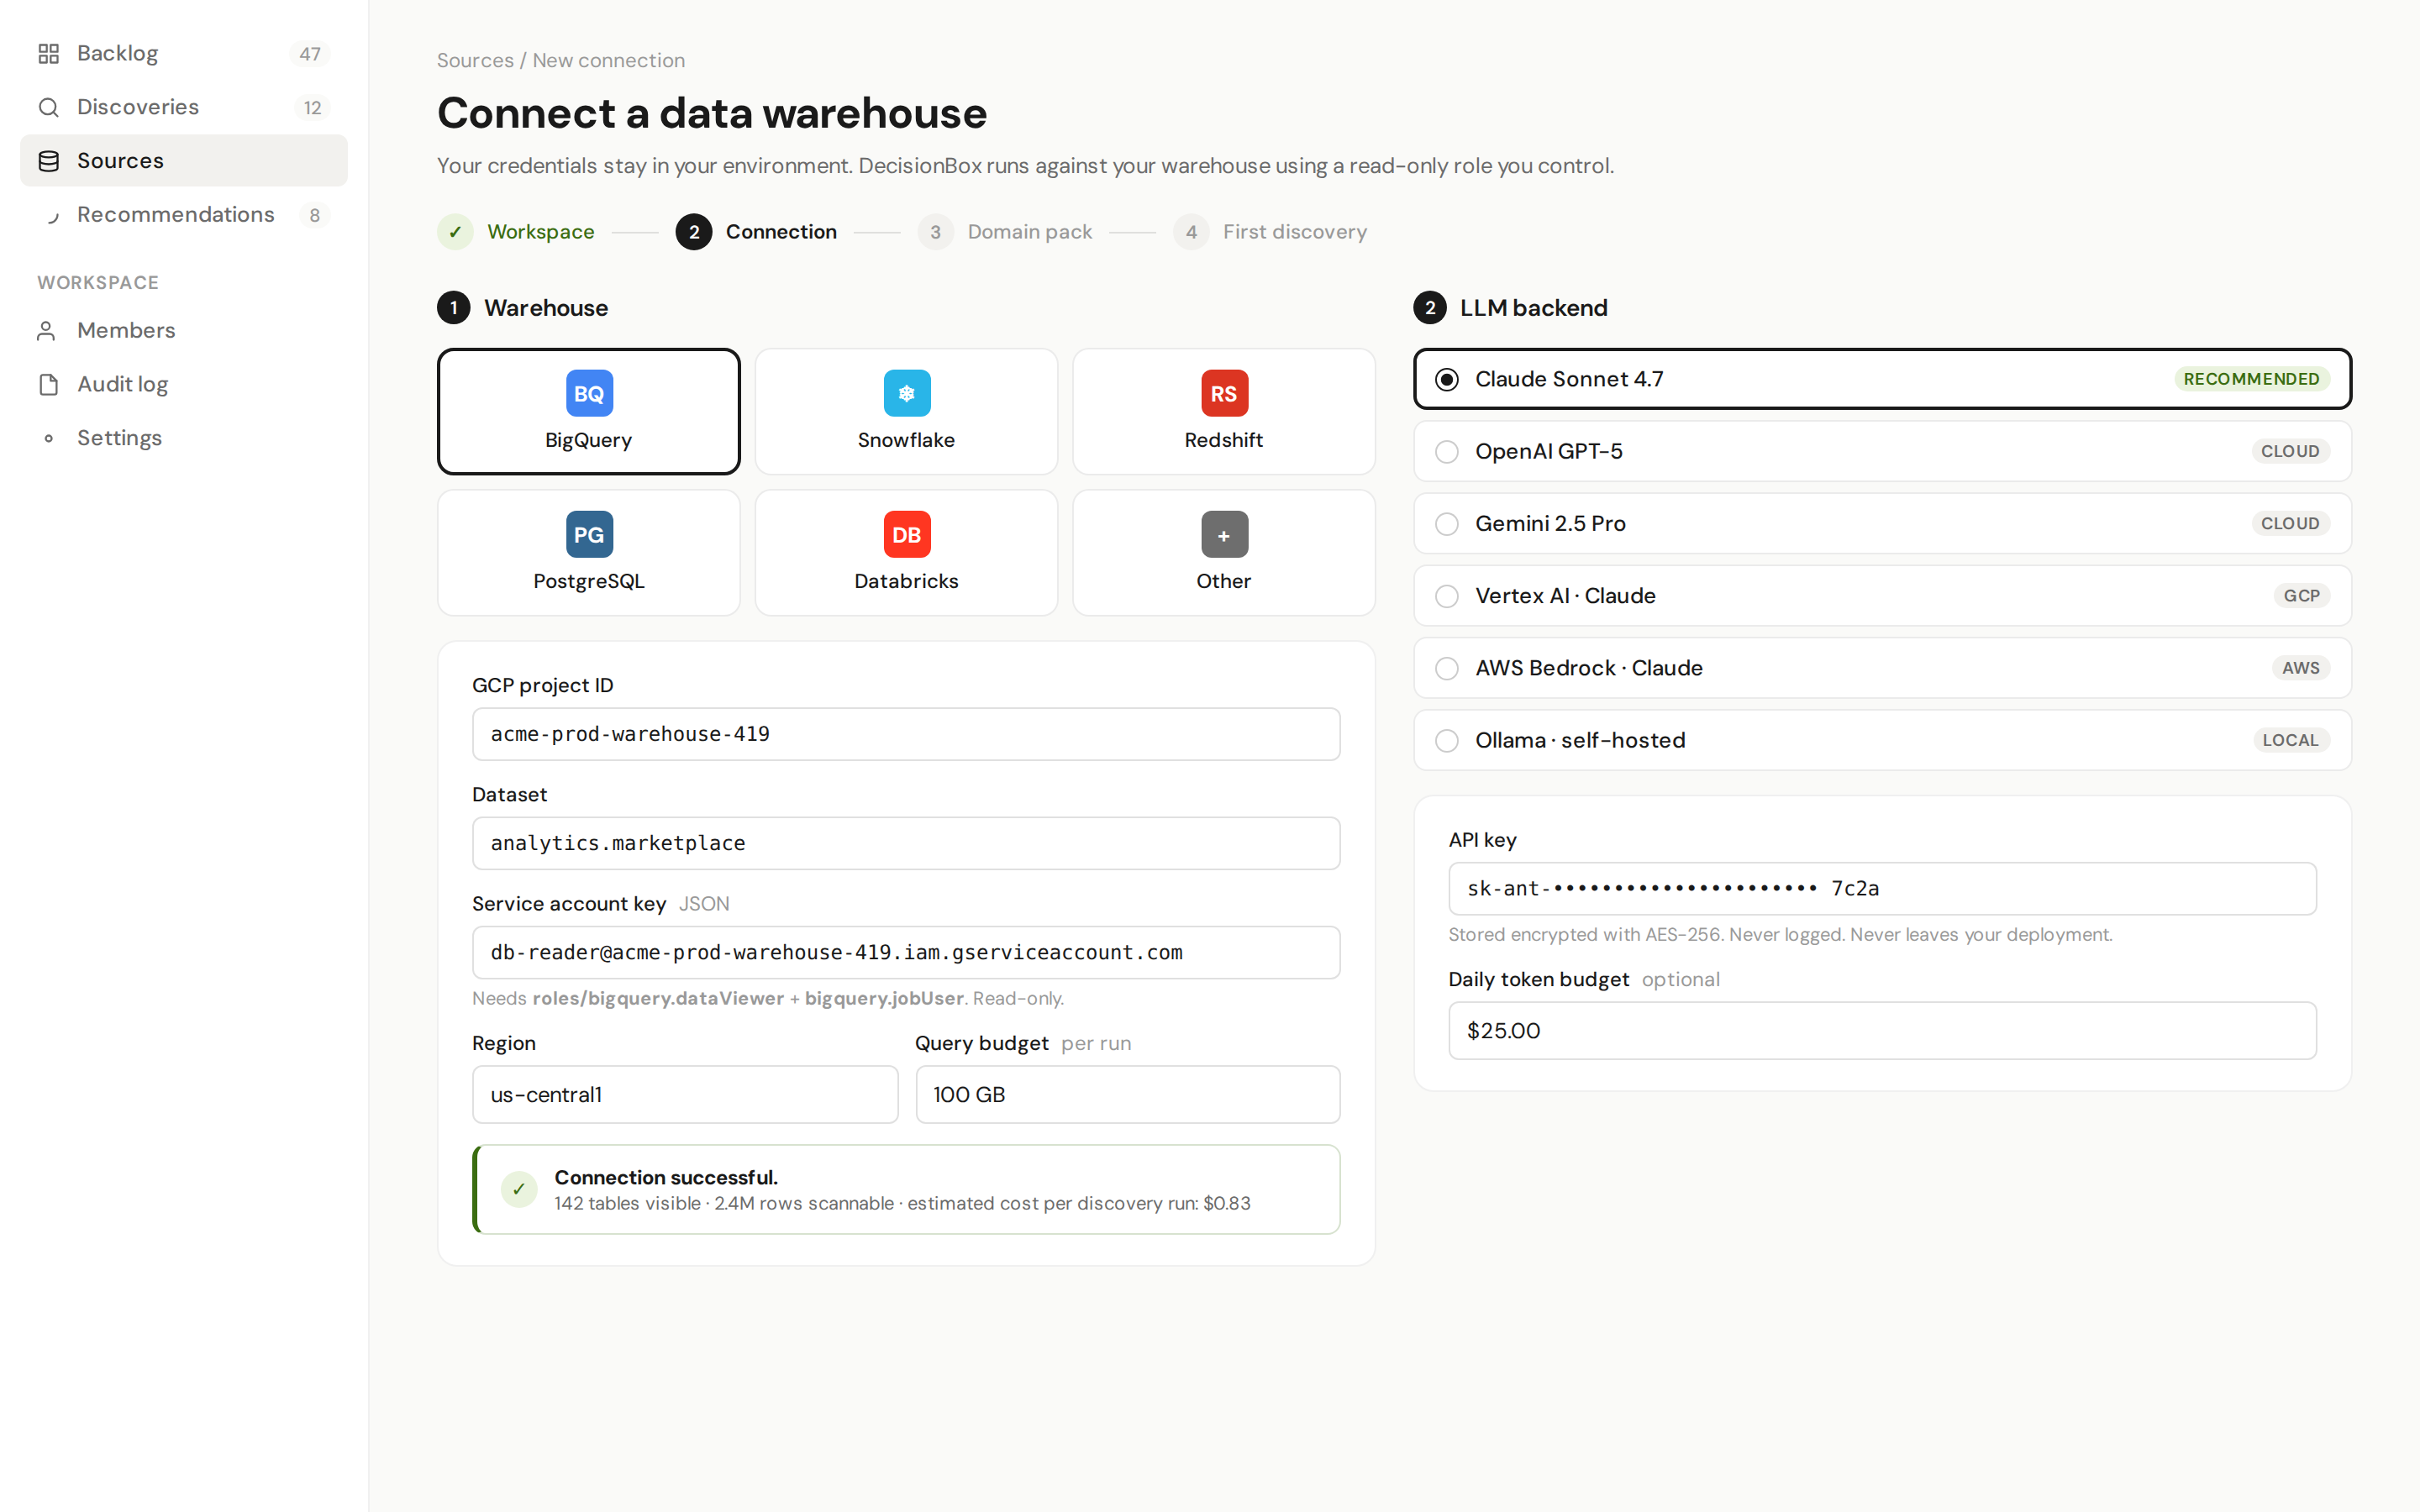Click the Sources database icon
This screenshot has width=2420, height=1512.
pyautogui.click(x=48, y=161)
